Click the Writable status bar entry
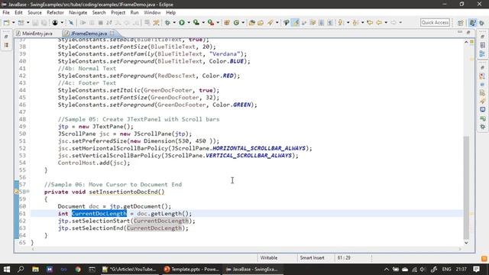 [x=269, y=258]
